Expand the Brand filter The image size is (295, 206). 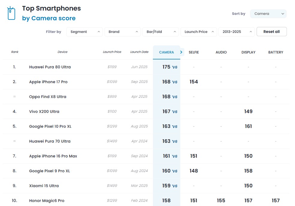[123, 32]
